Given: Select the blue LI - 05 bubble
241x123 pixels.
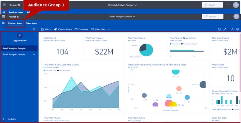Looking at the screenshot, I should (x=187, y=97).
